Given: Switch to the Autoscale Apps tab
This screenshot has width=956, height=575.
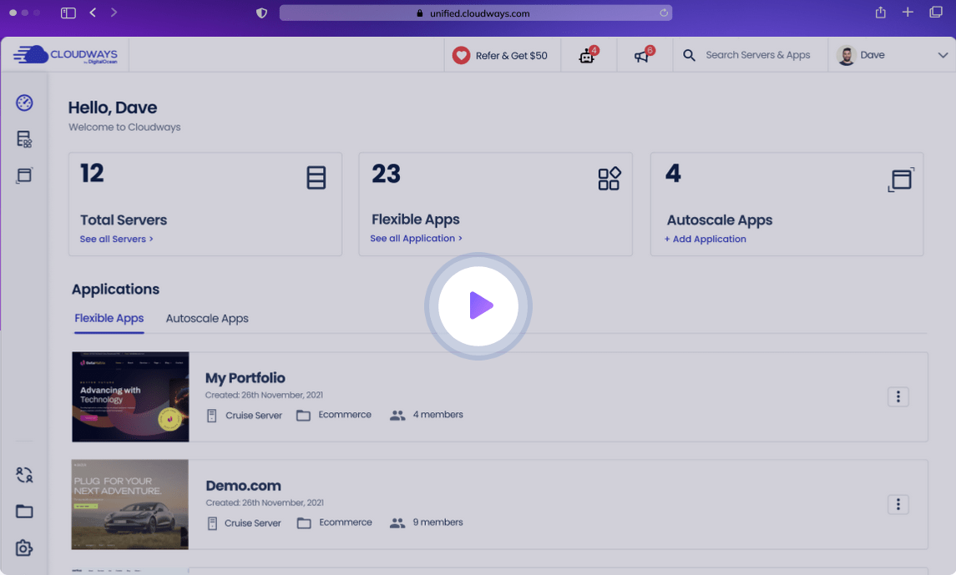Looking at the screenshot, I should 207,319.
